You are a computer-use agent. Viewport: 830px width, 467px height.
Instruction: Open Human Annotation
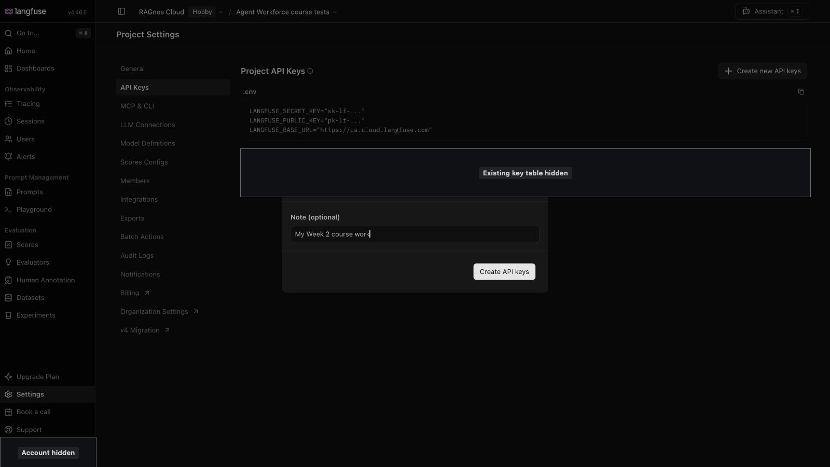click(47, 280)
